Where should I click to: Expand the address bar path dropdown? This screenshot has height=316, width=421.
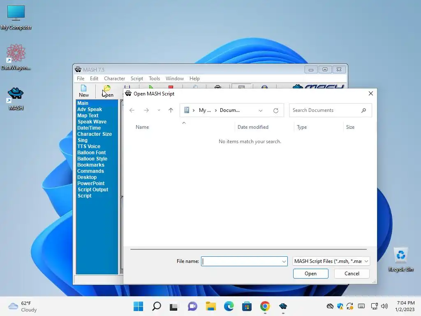pyautogui.click(x=260, y=110)
